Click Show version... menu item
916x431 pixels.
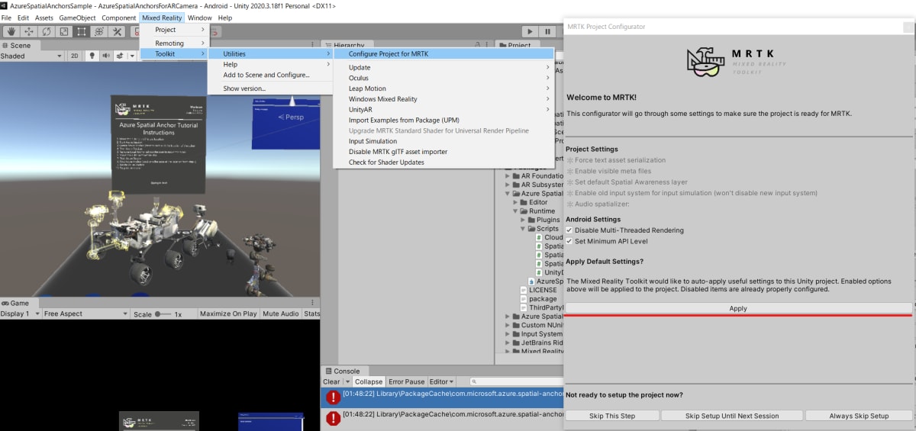(x=270, y=88)
